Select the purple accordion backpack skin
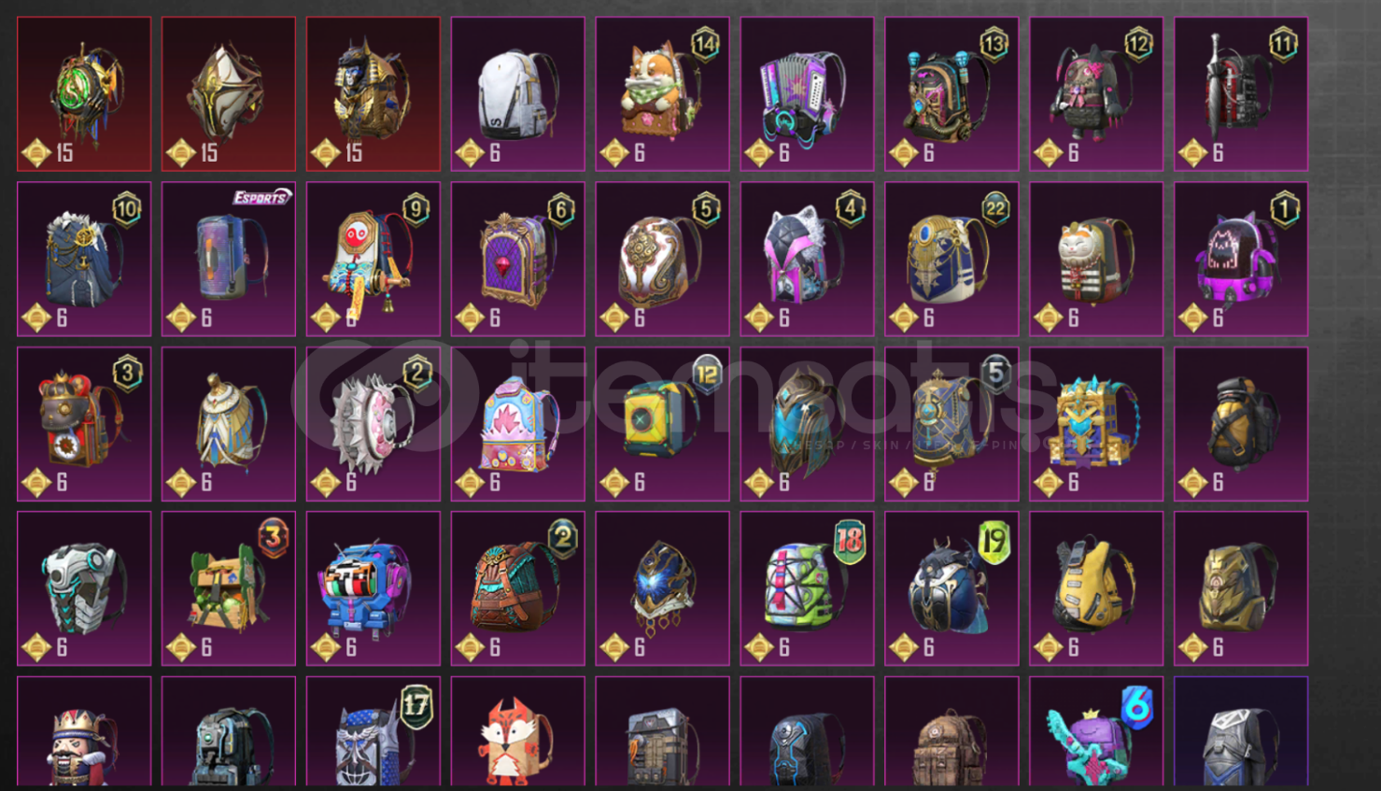The image size is (1381, 791). pos(807,93)
